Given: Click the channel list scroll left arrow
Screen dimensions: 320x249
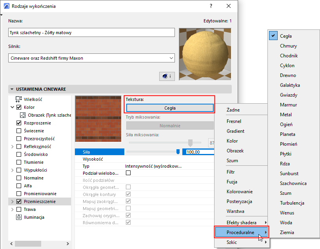Looking at the screenshot, I should click(x=11, y=244).
